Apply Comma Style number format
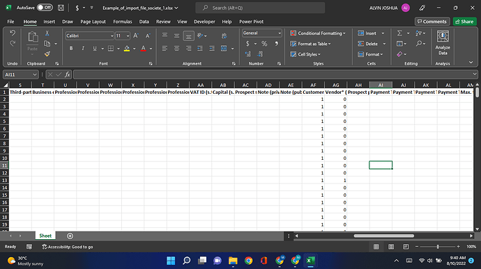 click(x=276, y=44)
